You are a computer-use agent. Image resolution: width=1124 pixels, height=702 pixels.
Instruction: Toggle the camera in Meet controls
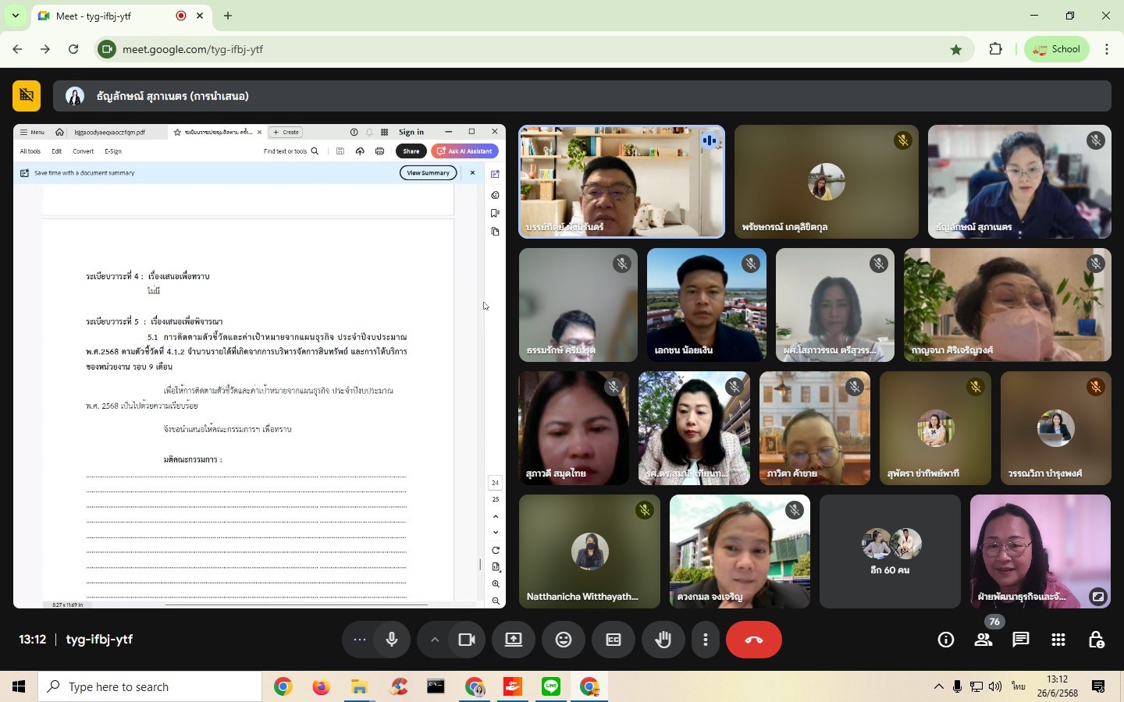pos(467,640)
